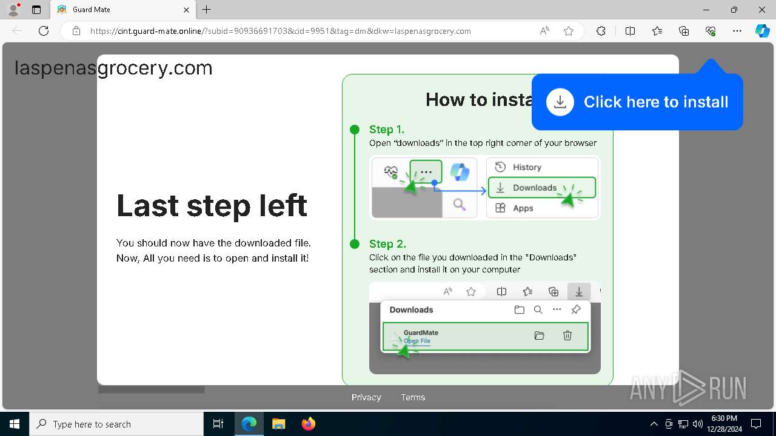
Task: Activate Read aloud icon in address bar
Action: pos(544,31)
